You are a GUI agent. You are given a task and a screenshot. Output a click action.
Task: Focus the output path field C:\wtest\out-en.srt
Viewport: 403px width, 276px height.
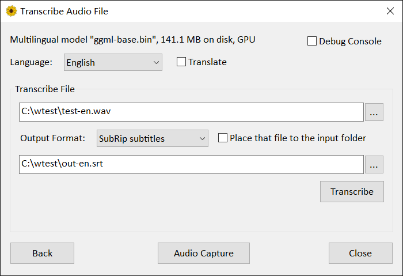191,164
